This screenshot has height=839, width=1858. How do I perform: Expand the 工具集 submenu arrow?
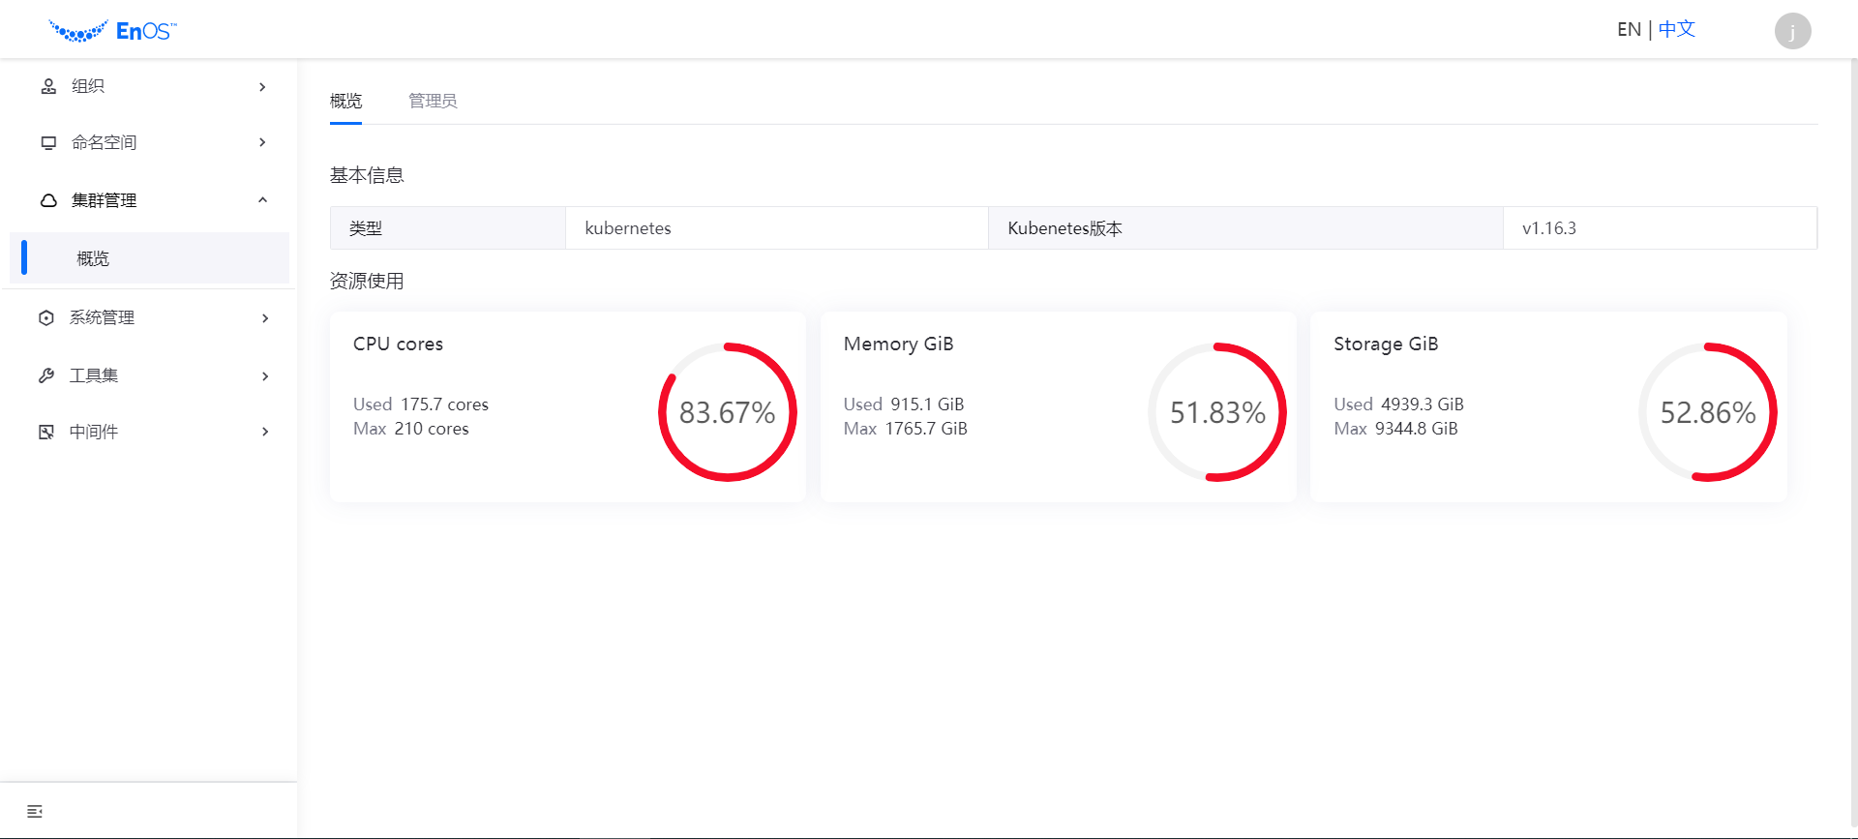(265, 376)
